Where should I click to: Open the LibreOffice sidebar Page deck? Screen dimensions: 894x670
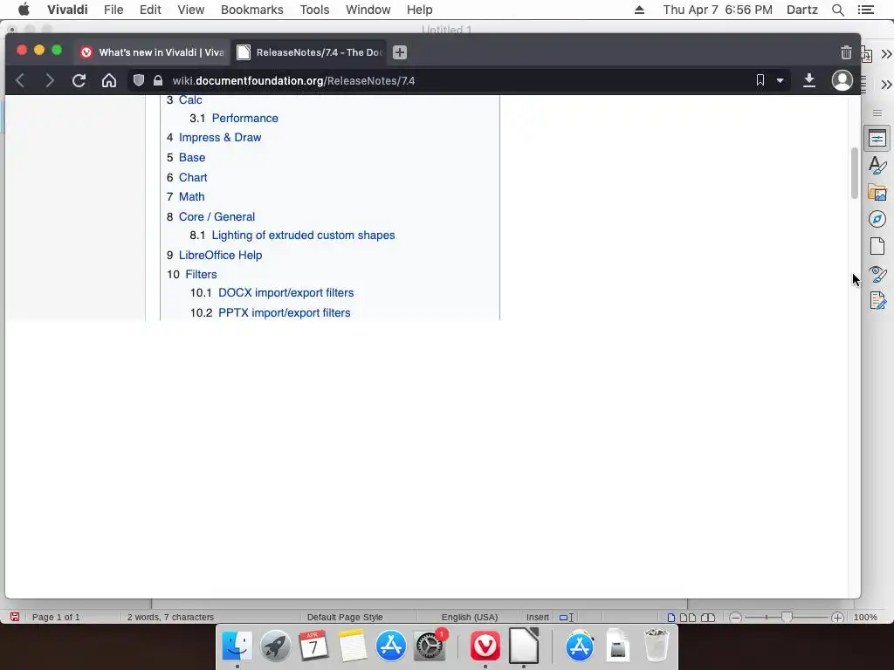pyautogui.click(x=877, y=246)
